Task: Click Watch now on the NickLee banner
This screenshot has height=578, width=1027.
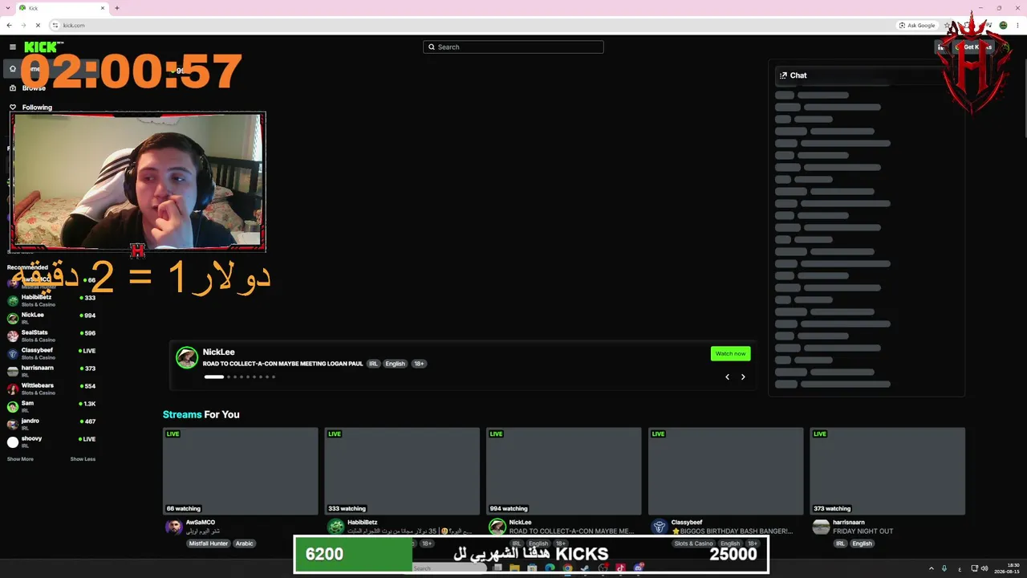Action: tap(730, 353)
